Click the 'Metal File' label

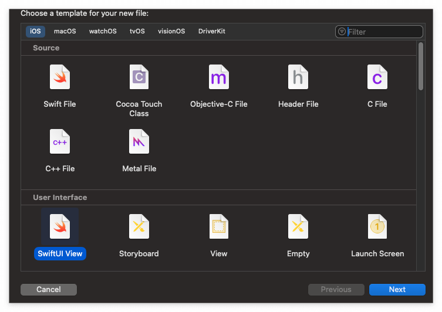click(139, 169)
